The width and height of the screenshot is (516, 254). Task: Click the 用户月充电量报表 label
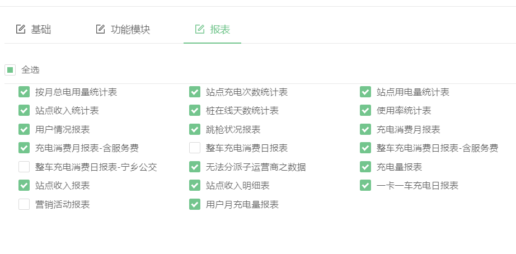tap(242, 205)
